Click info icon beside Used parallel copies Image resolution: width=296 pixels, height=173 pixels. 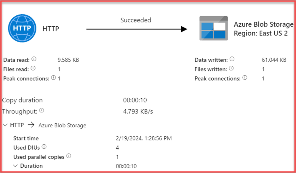pyautogui.click(x=69, y=156)
